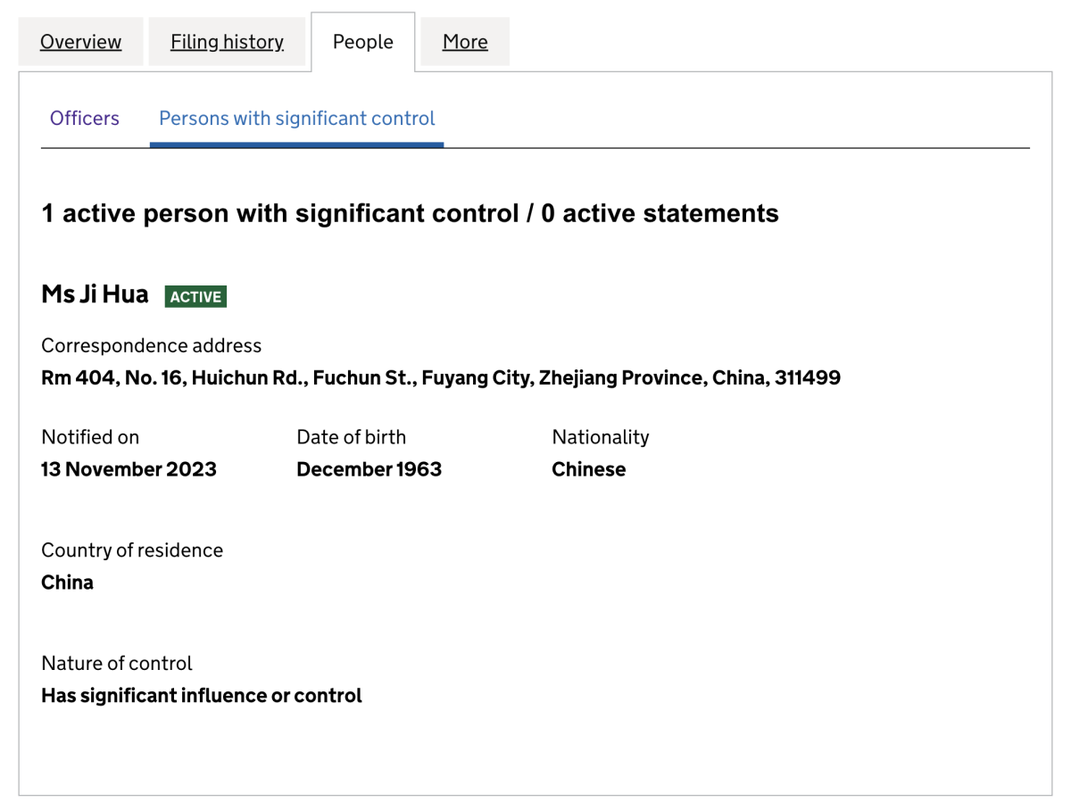Go to the Officers sub-tab
1071x810 pixels.
point(85,119)
